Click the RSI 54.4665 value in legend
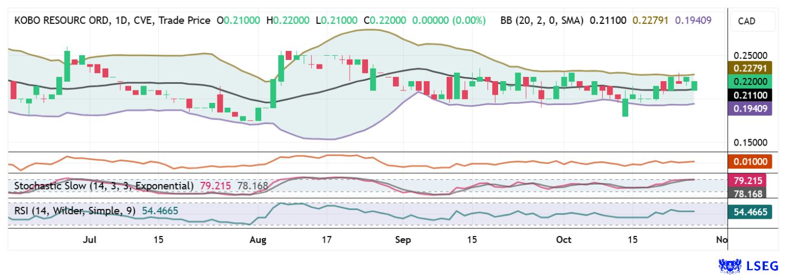 point(160,210)
